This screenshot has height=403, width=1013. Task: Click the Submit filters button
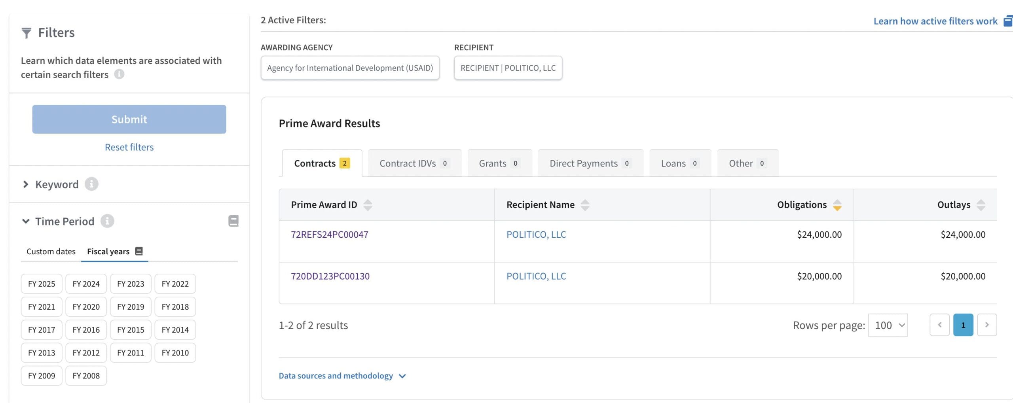[x=129, y=119]
